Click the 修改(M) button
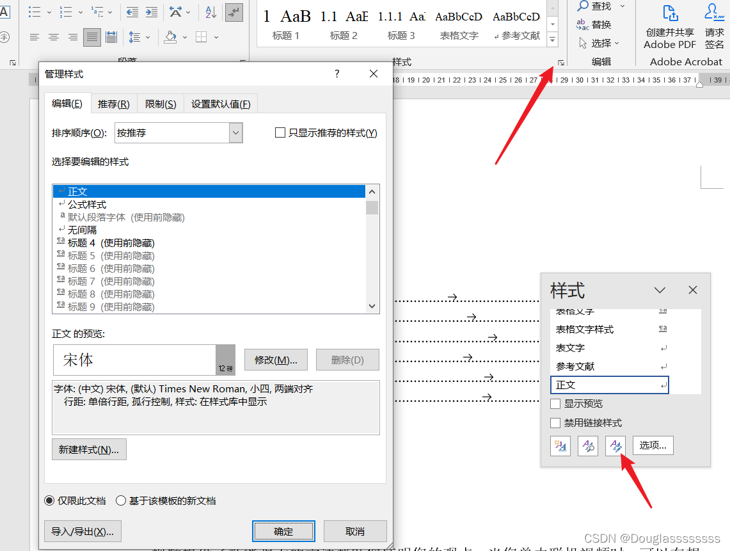The image size is (730, 551). click(x=275, y=360)
